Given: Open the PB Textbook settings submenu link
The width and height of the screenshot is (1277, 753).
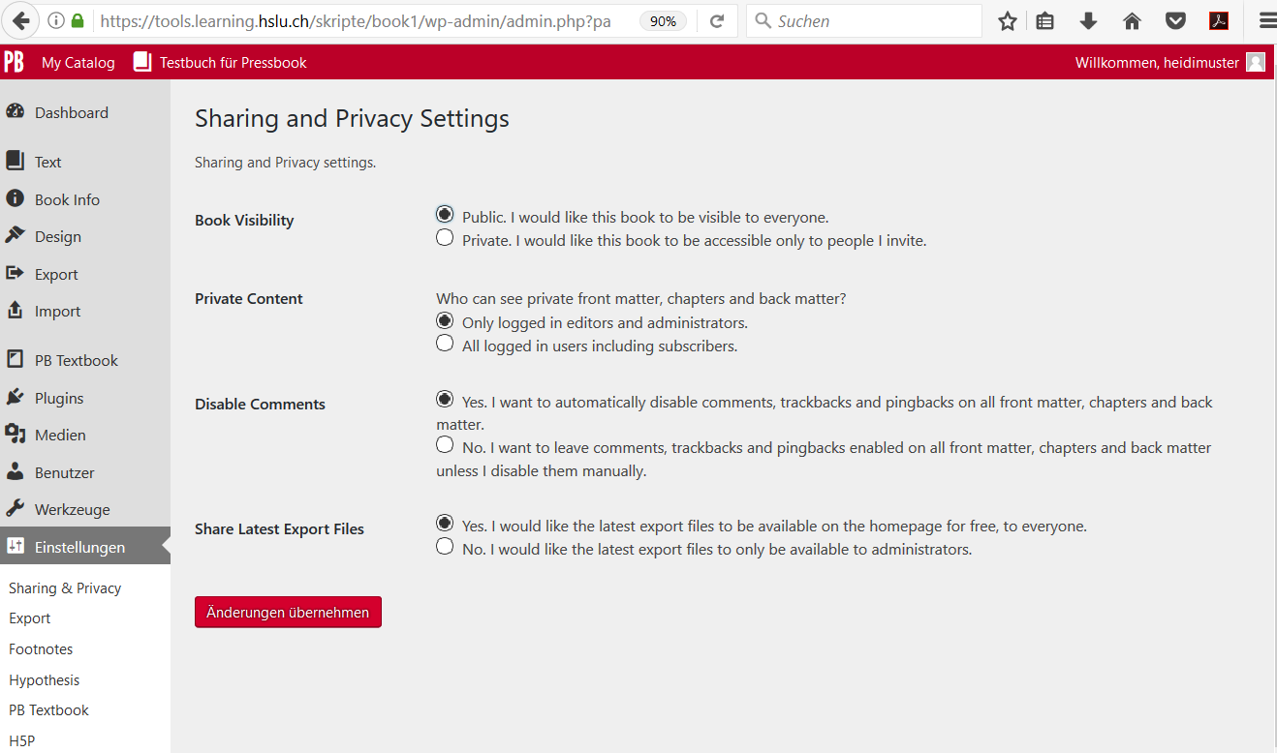Looking at the screenshot, I should [48, 709].
